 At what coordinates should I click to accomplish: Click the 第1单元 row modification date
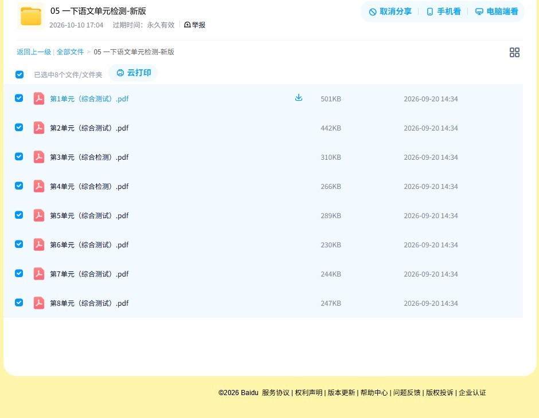click(x=431, y=99)
